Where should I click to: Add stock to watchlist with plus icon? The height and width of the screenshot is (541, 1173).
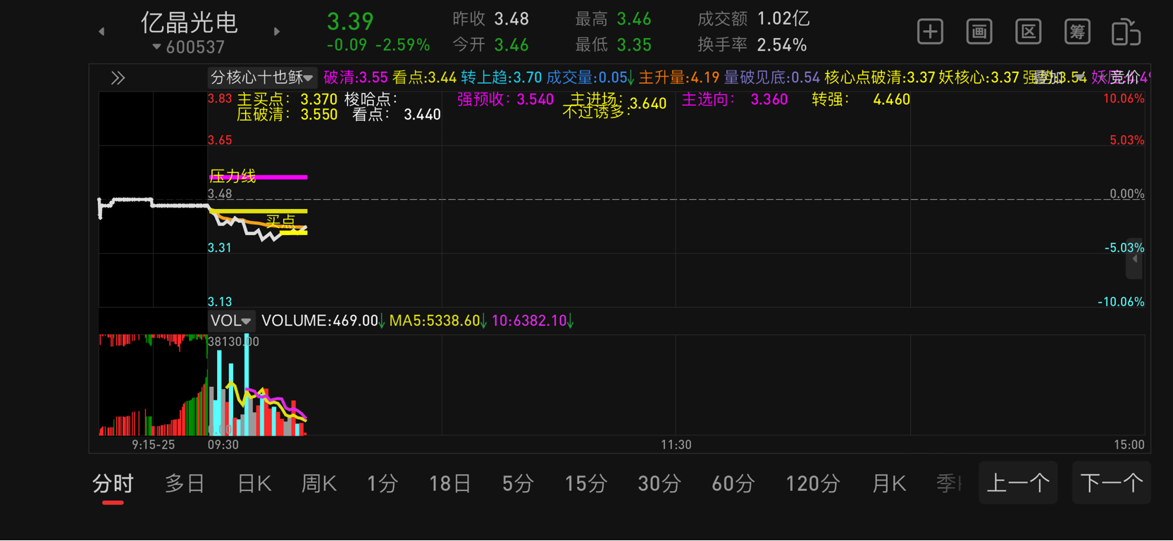[x=930, y=32]
